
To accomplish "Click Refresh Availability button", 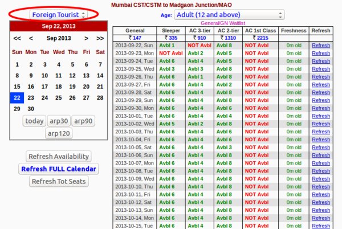I will pos(59,157).
